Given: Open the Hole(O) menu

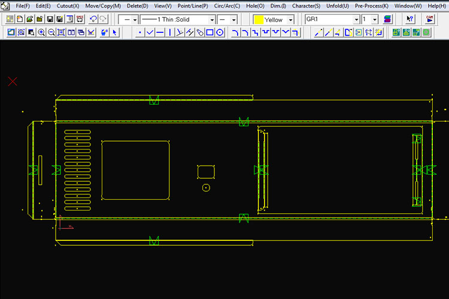Looking at the screenshot, I should click(255, 6).
